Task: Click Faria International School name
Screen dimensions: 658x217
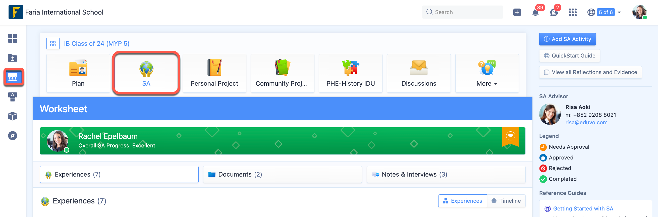Action: [64, 12]
